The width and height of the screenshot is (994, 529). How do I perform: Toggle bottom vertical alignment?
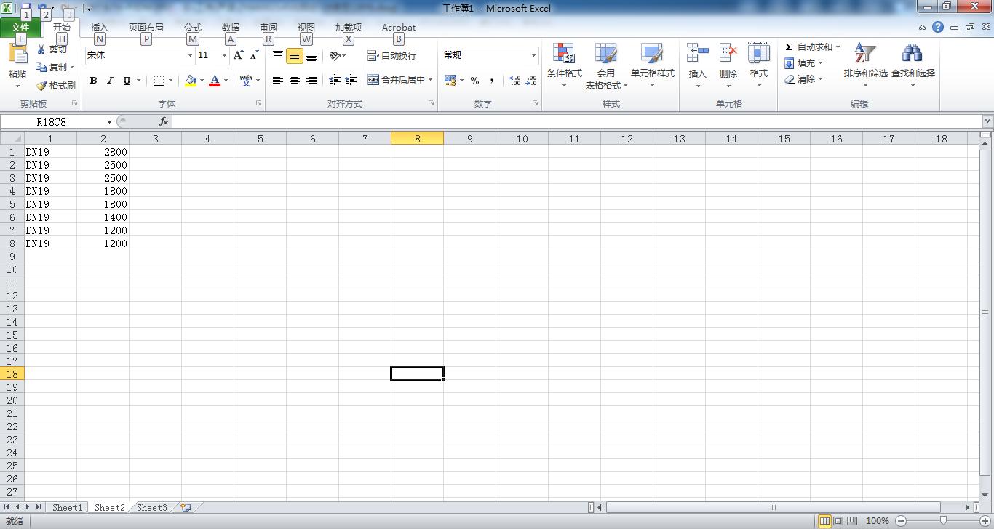(x=311, y=55)
